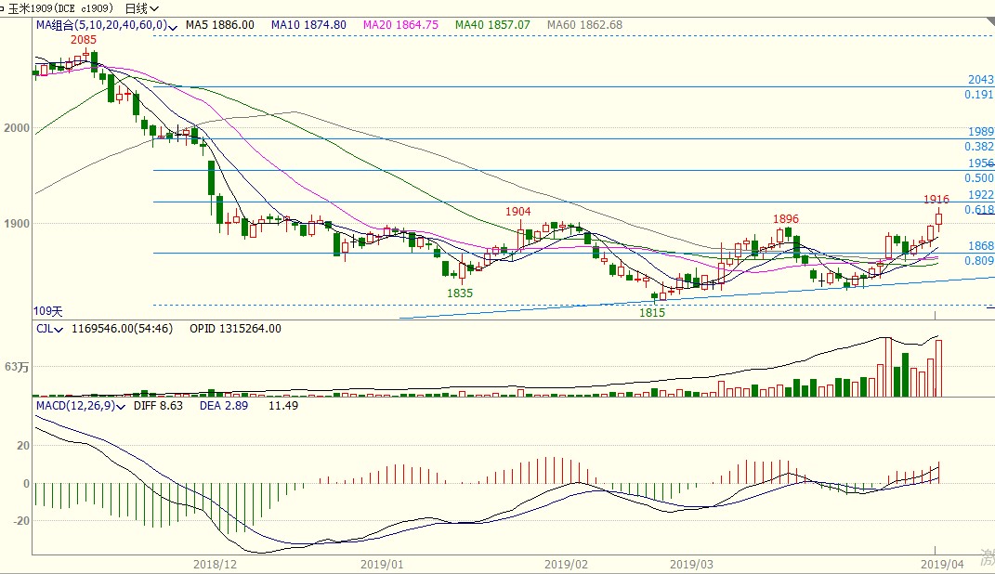Click the OPID 1315264.00 open interest label
The height and width of the screenshot is (574, 995).
(x=235, y=329)
